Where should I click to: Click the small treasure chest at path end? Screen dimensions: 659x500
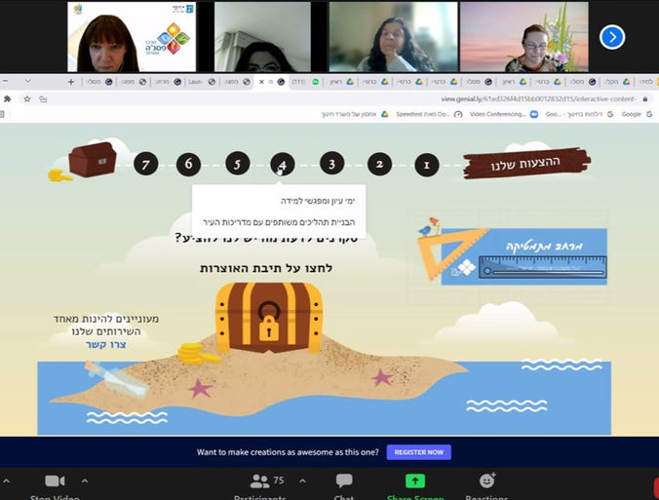(93, 159)
